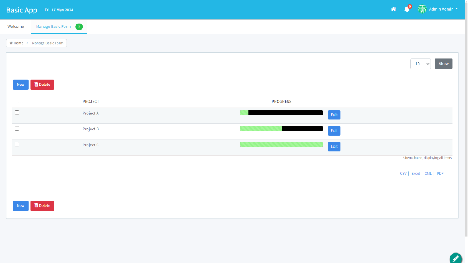Click the bottom New button
Screen dimensions: 468x263
20,206
